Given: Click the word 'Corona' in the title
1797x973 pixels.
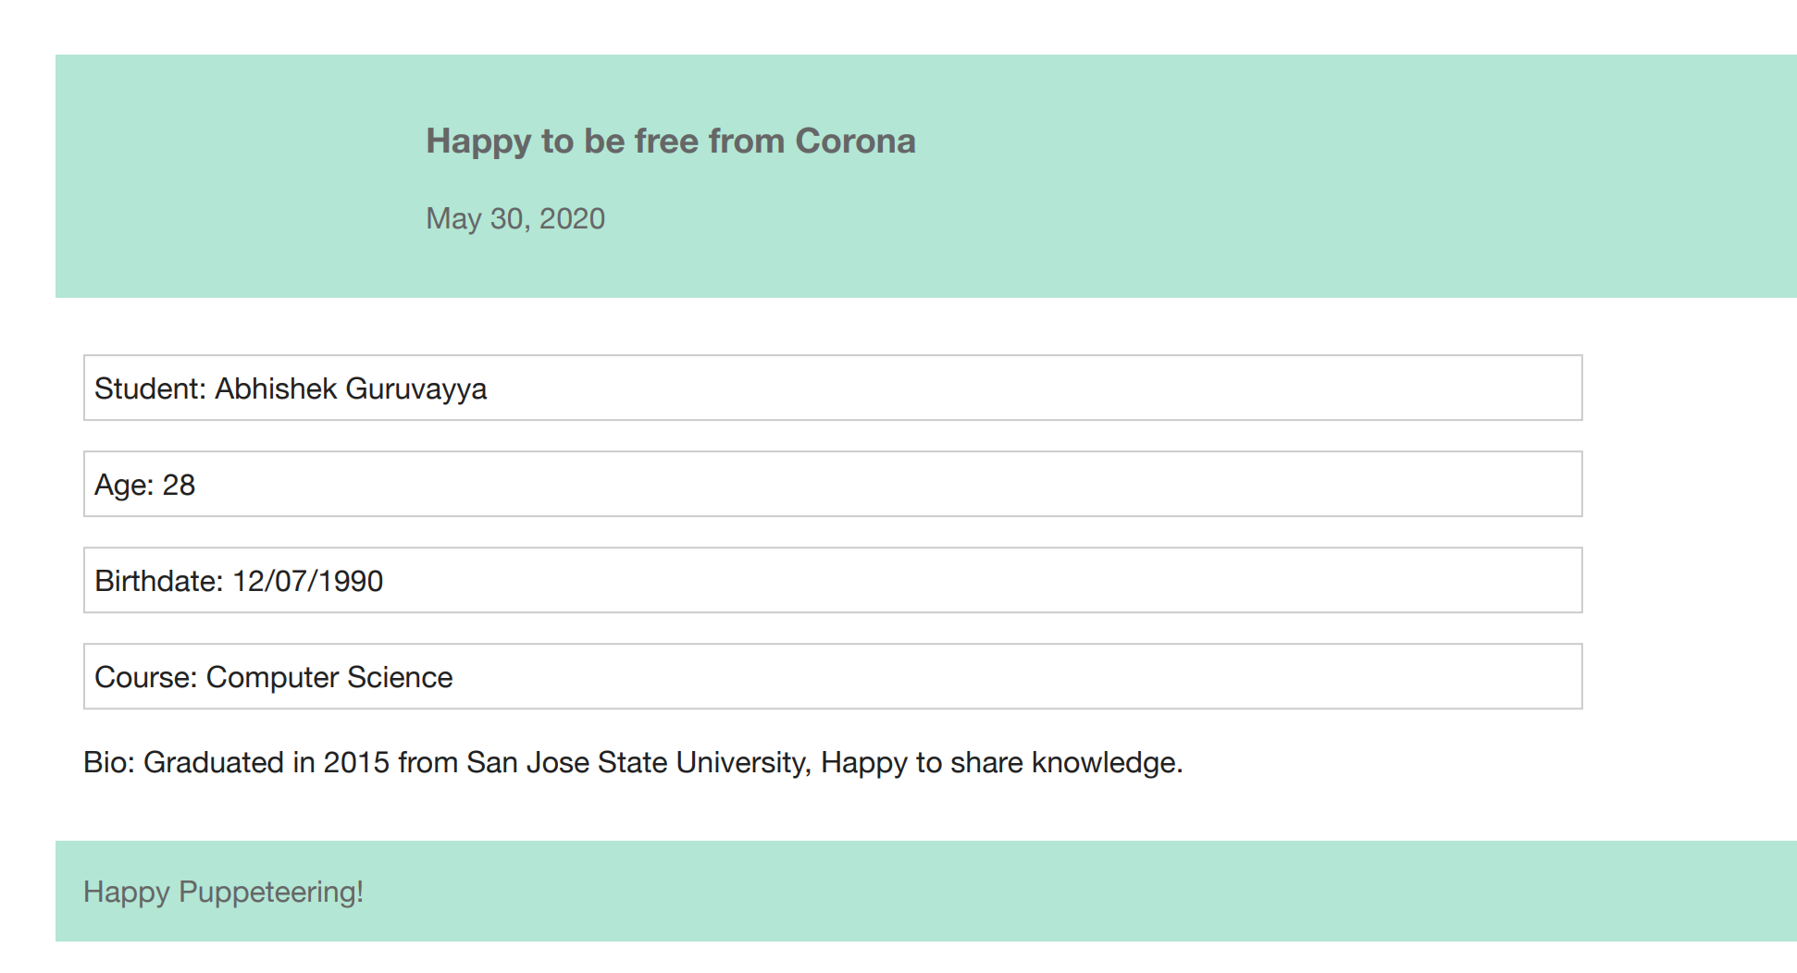Looking at the screenshot, I should point(855,142).
